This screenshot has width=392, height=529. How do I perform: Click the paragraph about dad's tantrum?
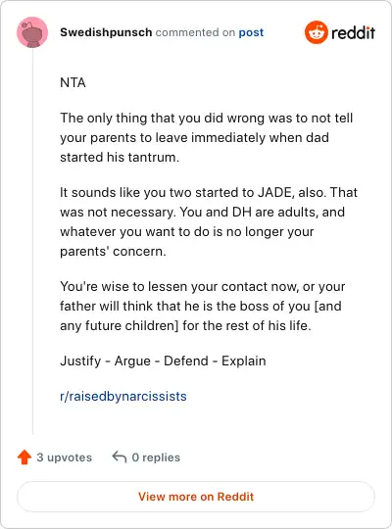click(x=207, y=138)
